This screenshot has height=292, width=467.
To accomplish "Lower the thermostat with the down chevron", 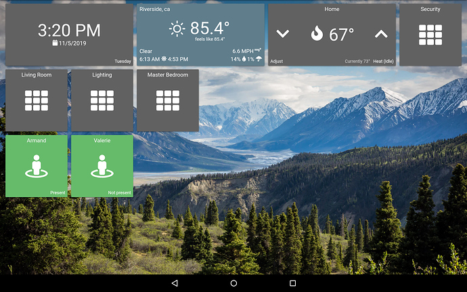I will [283, 34].
